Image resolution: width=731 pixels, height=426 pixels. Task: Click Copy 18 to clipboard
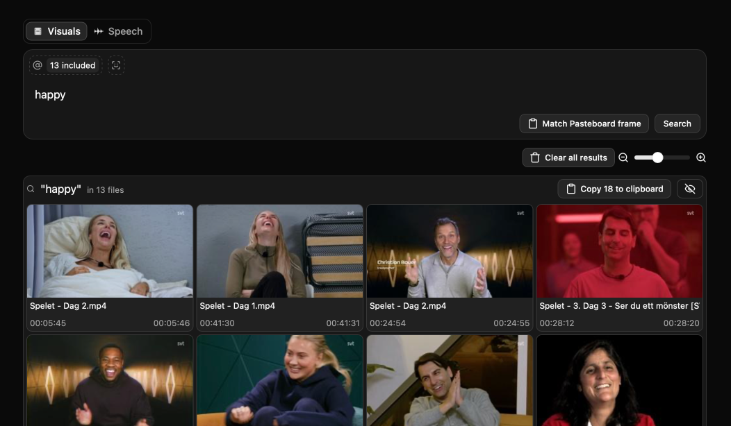tap(614, 188)
